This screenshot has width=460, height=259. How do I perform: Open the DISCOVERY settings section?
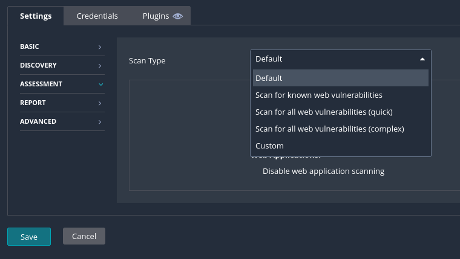point(39,65)
